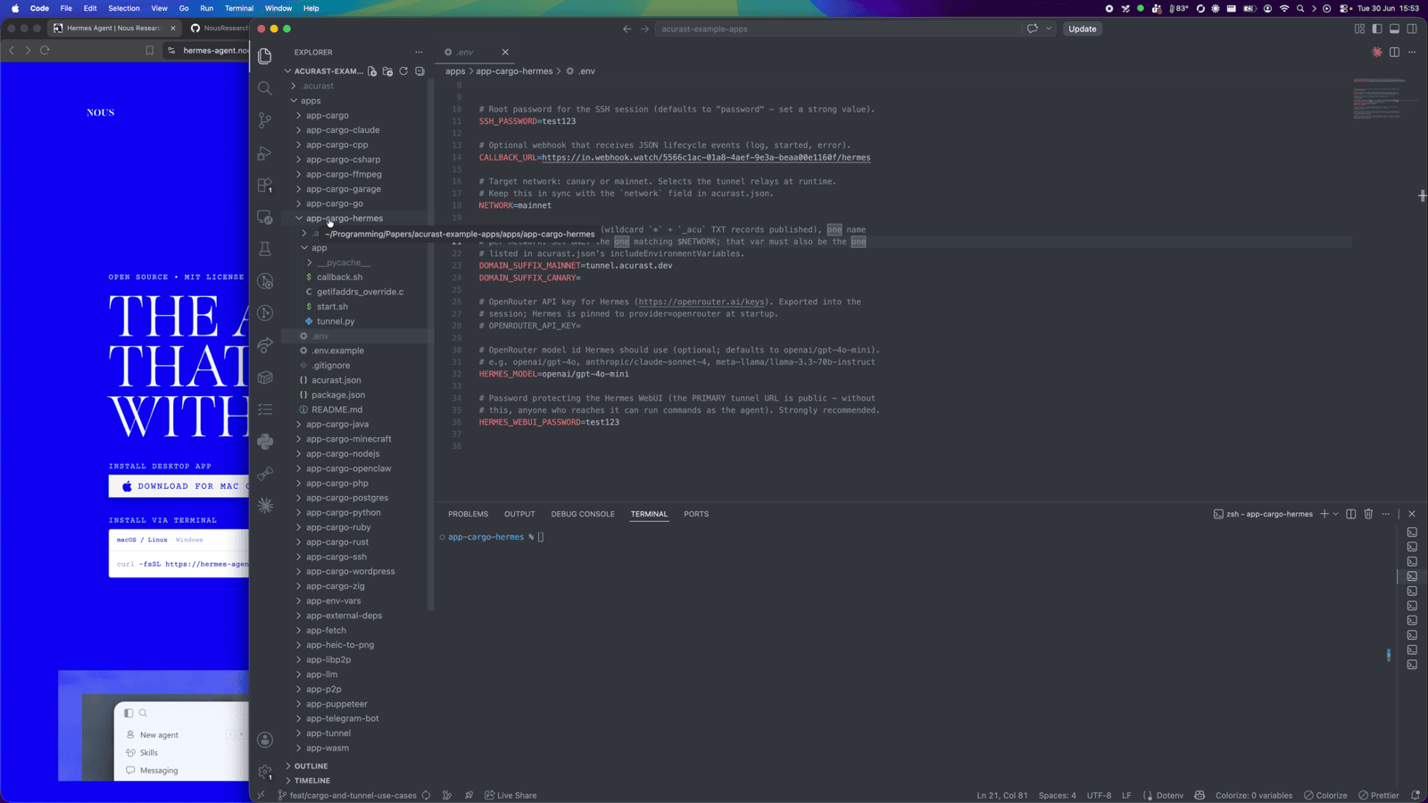Toggle bottom panel visibility

point(1394,29)
